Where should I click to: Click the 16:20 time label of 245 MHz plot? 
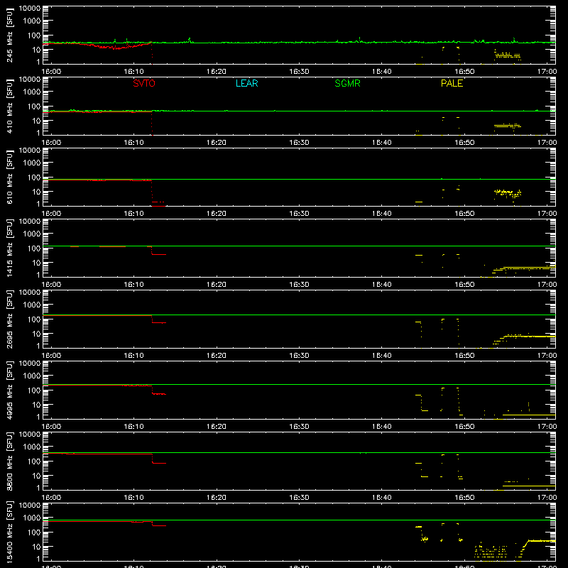pos(217,72)
